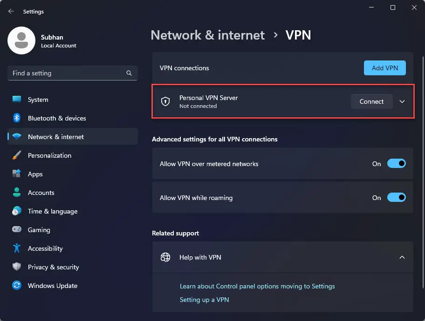Screen dimensions: 425x321
Task: Click the search magnifier icon
Action: [x=129, y=73]
